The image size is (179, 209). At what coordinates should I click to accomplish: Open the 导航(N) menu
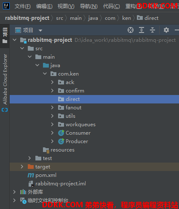[x=88, y=6]
